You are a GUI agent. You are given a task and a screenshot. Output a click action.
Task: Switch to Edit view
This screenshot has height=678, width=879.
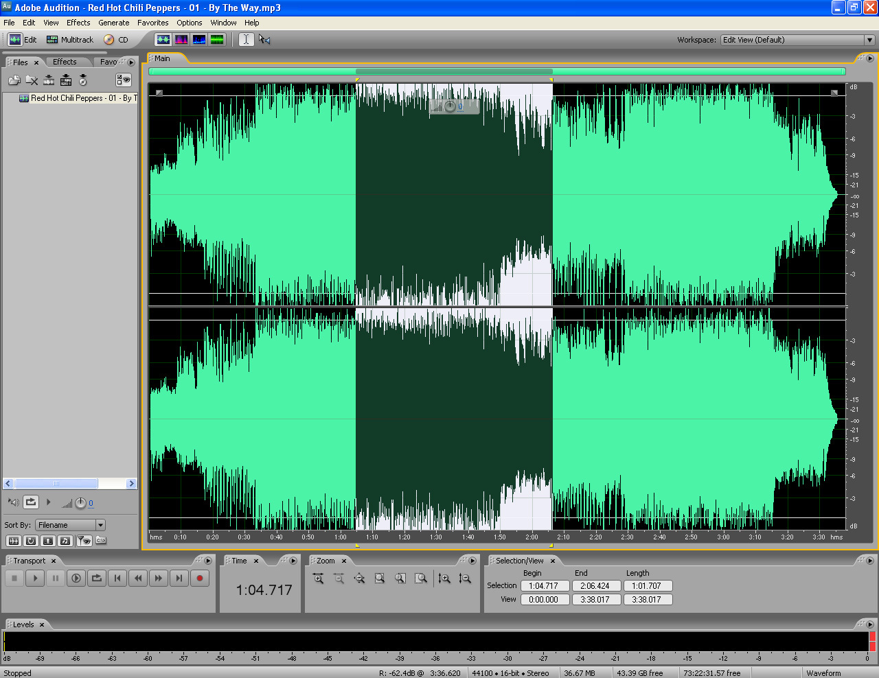[23, 40]
